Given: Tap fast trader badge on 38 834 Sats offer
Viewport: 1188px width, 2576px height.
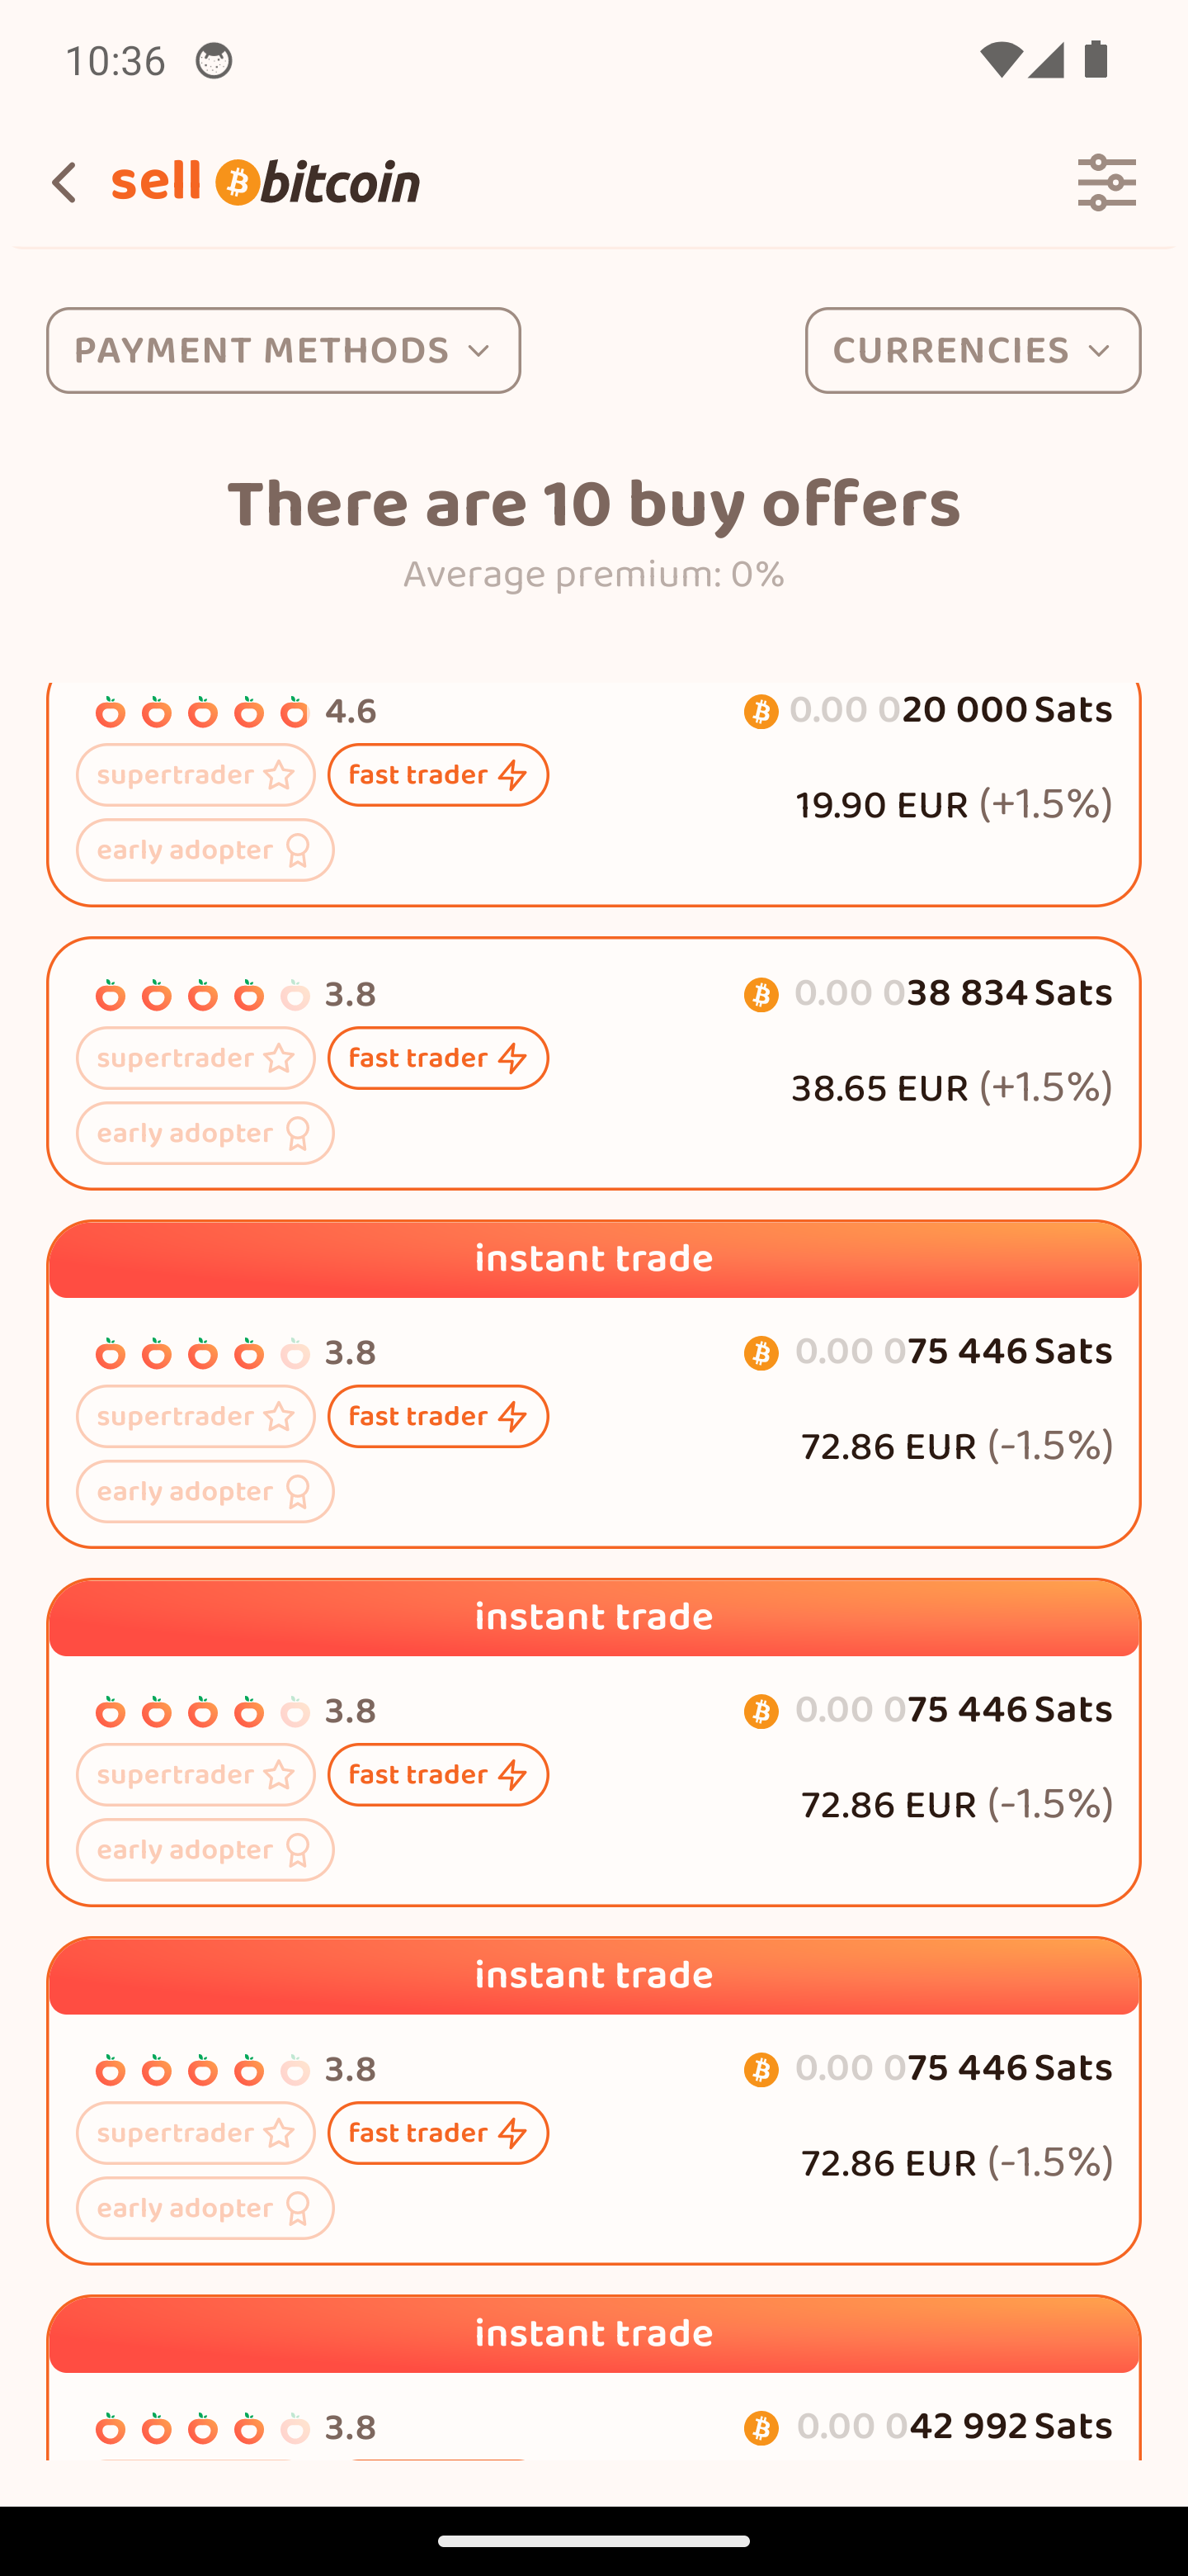Looking at the screenshot, I should [437, 1059].
